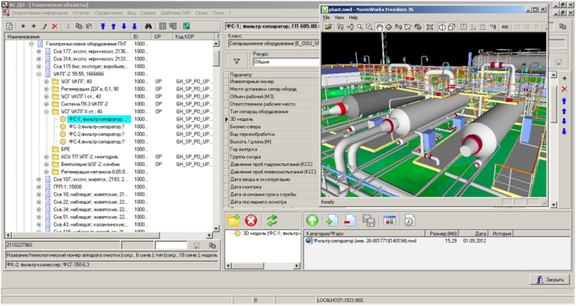Open the Сервис menu
The image size is (576, 306).
[x=148, y=12]
